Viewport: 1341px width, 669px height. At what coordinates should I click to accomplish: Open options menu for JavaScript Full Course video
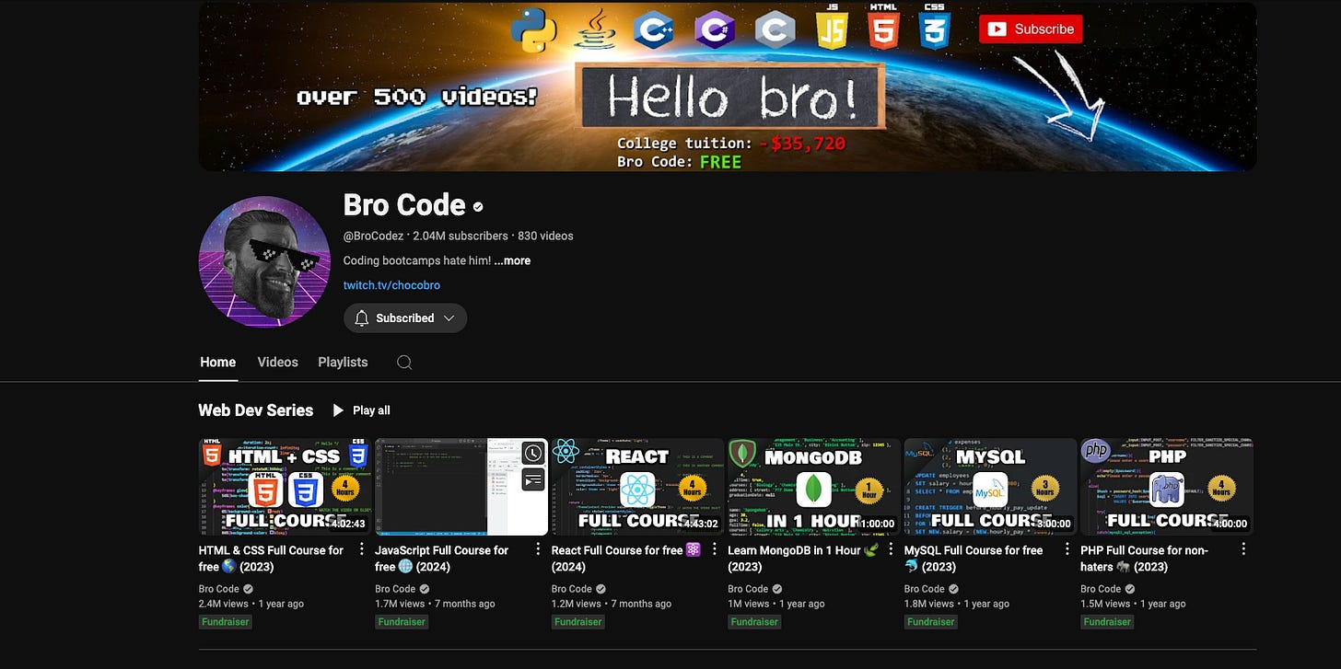pyautogui.click(x=538, y=549)
